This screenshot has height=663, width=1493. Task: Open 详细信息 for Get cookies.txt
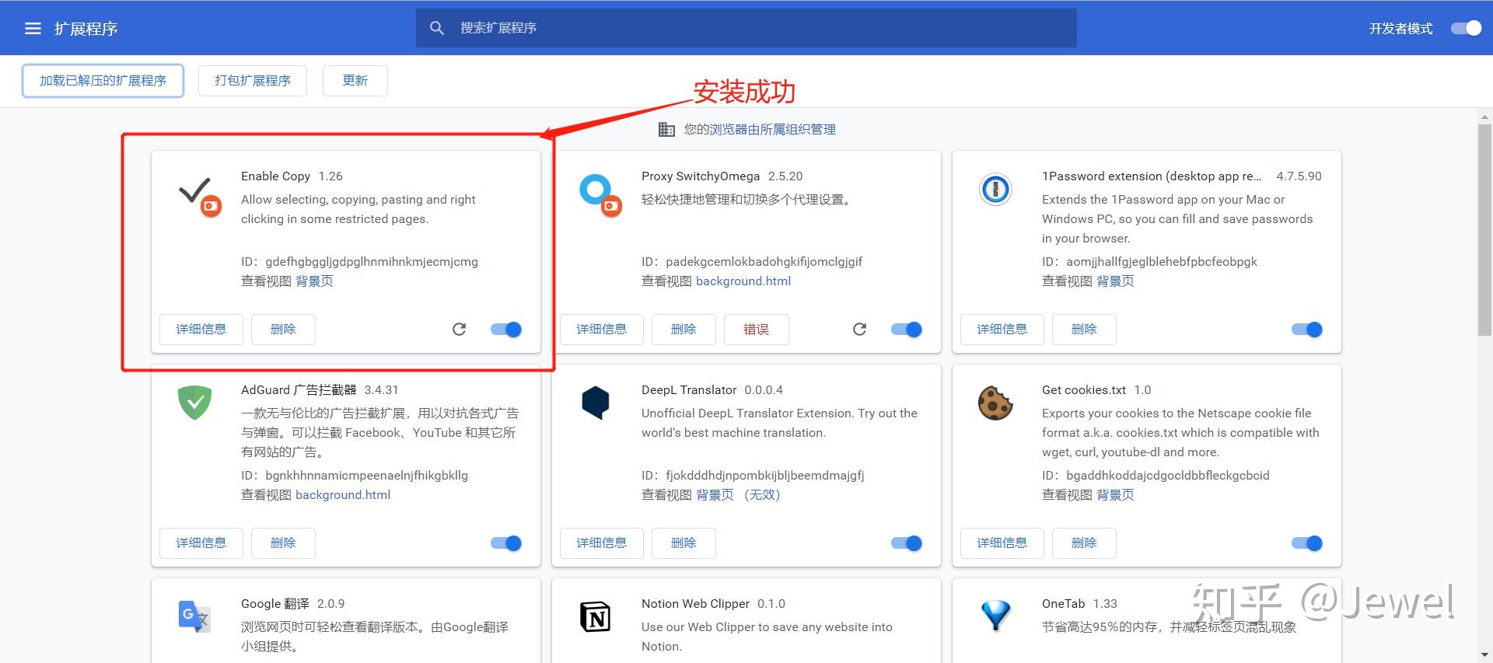[x=1002, y=543]
